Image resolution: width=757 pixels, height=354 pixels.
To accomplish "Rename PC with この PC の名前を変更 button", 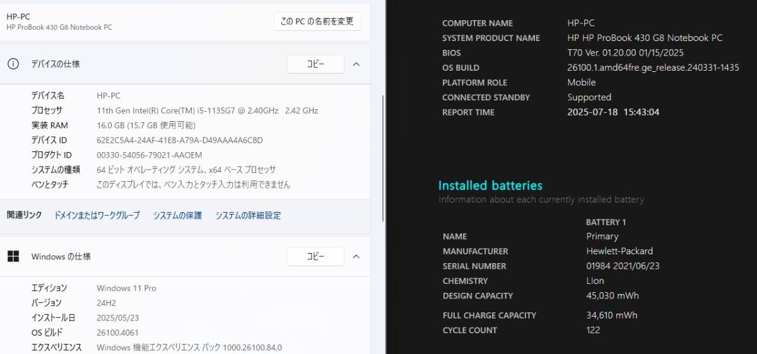I will click(317, 21).
